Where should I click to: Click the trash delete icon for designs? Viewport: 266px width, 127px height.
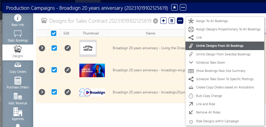tap(172, 21)
